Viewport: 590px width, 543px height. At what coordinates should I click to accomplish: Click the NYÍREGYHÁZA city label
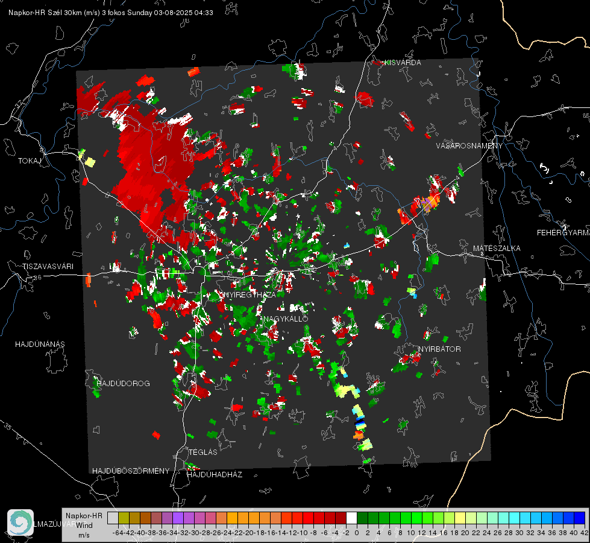249,294
